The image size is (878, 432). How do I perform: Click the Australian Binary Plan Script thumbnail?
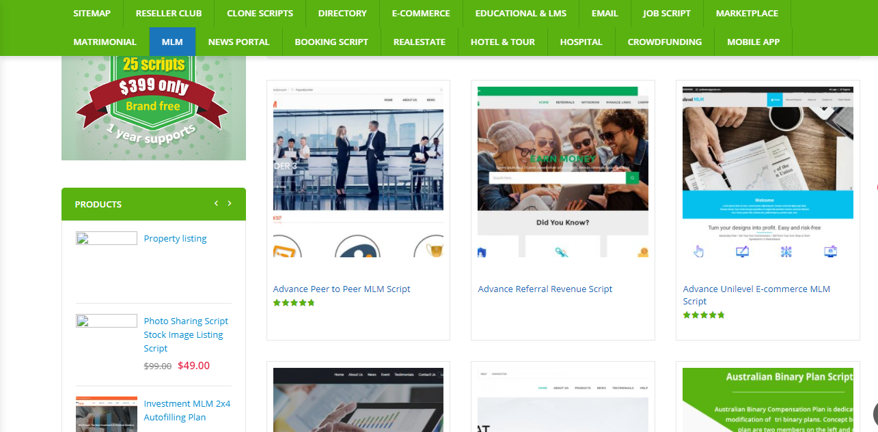(768, 400)
